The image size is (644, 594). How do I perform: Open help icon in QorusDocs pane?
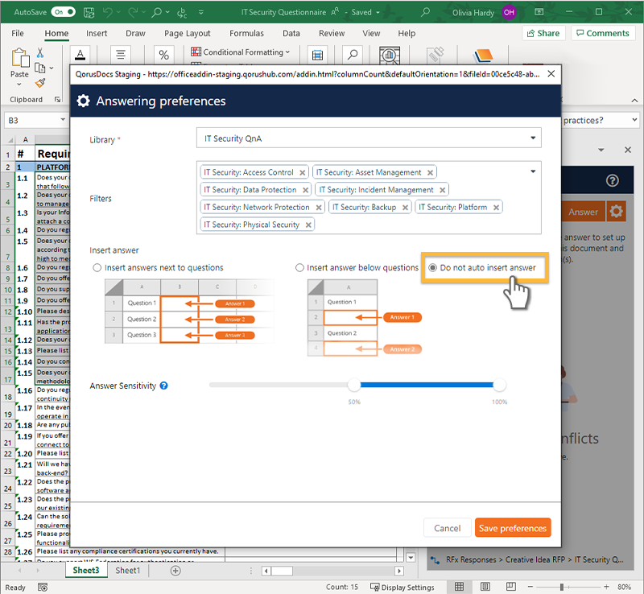pyautogui.click(x=613, y=181)
